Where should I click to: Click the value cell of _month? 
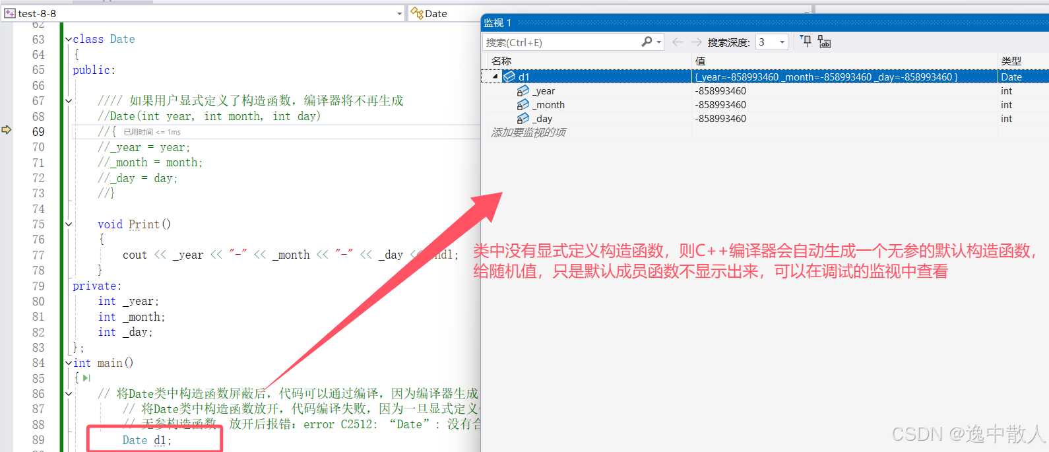tap(844, 105)
